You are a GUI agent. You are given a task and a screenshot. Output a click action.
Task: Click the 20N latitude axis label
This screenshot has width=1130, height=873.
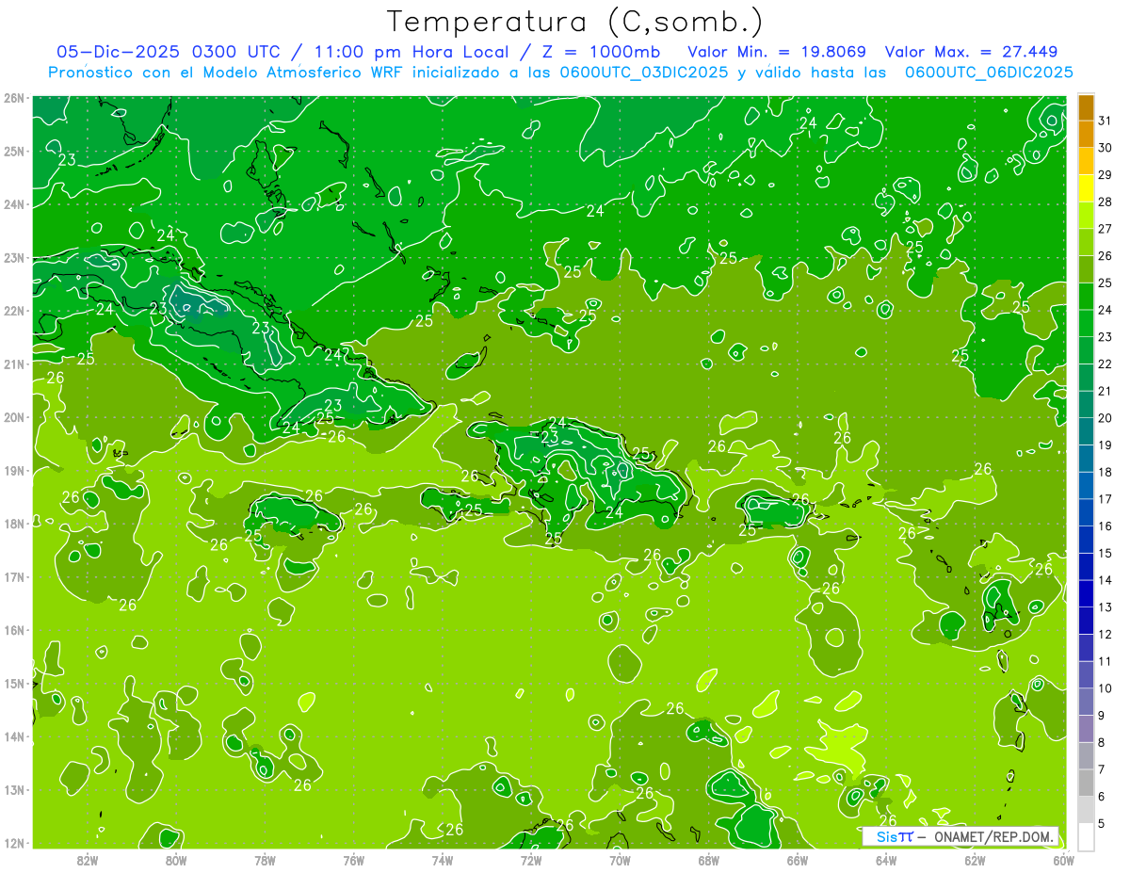[13, 417]
